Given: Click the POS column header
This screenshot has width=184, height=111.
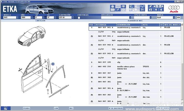Looking at the screenshot, I should 91,25.
